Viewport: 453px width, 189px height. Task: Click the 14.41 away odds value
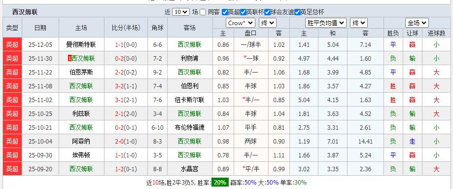point(365,142)
